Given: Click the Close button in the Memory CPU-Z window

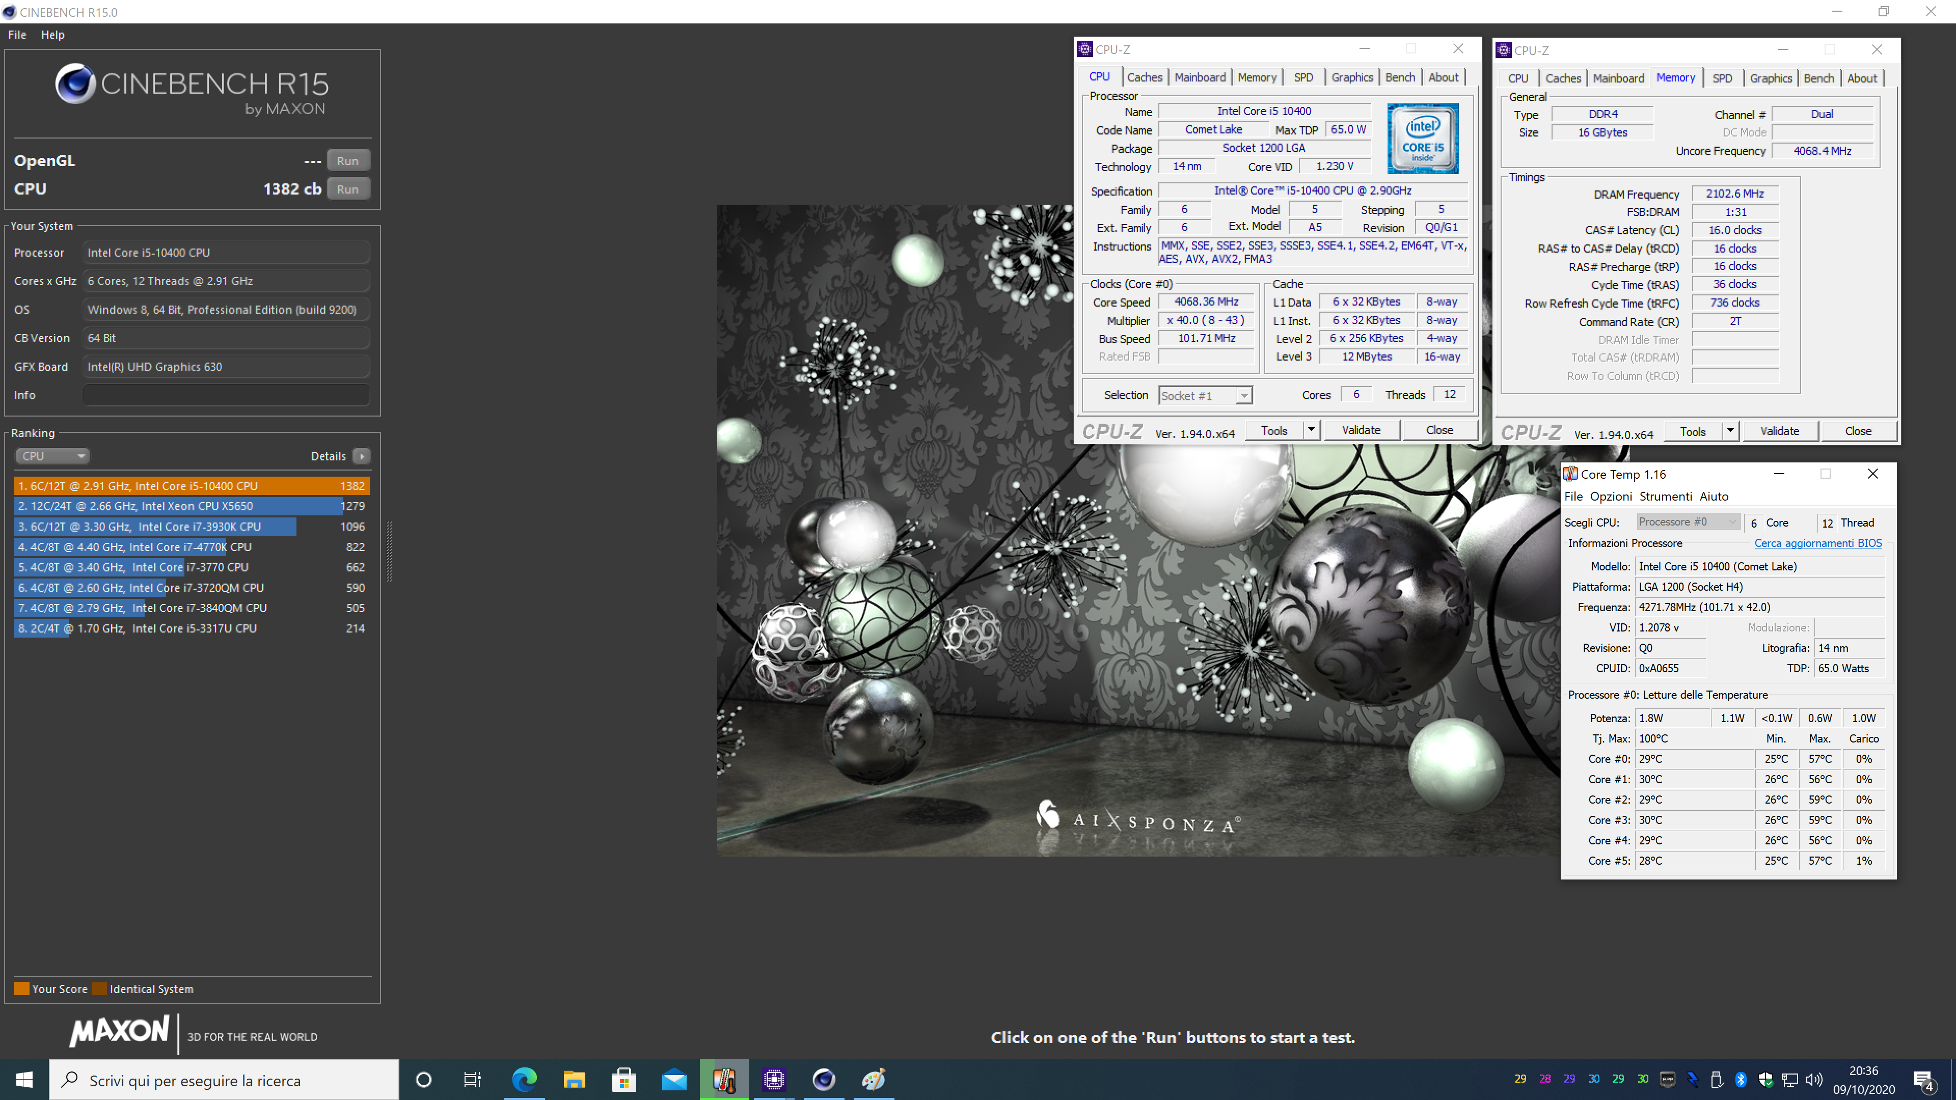Looking at the screenshot, I should 1858,430.
